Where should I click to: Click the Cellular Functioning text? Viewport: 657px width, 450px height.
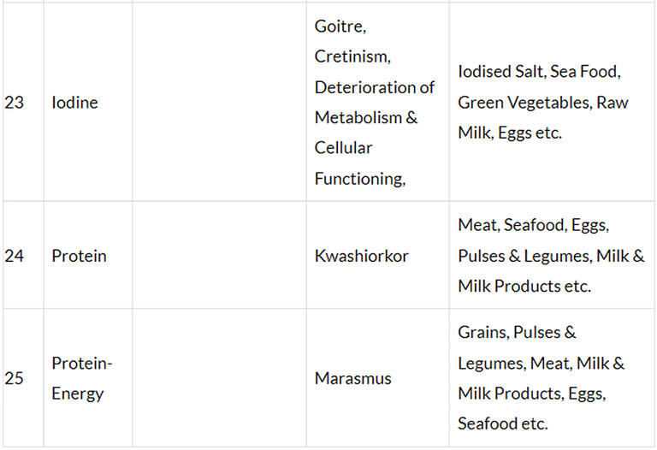coord(358,163)
